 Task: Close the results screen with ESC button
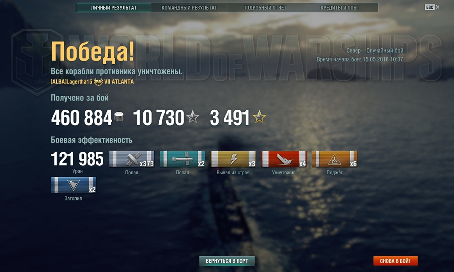[x=432, y=7]
